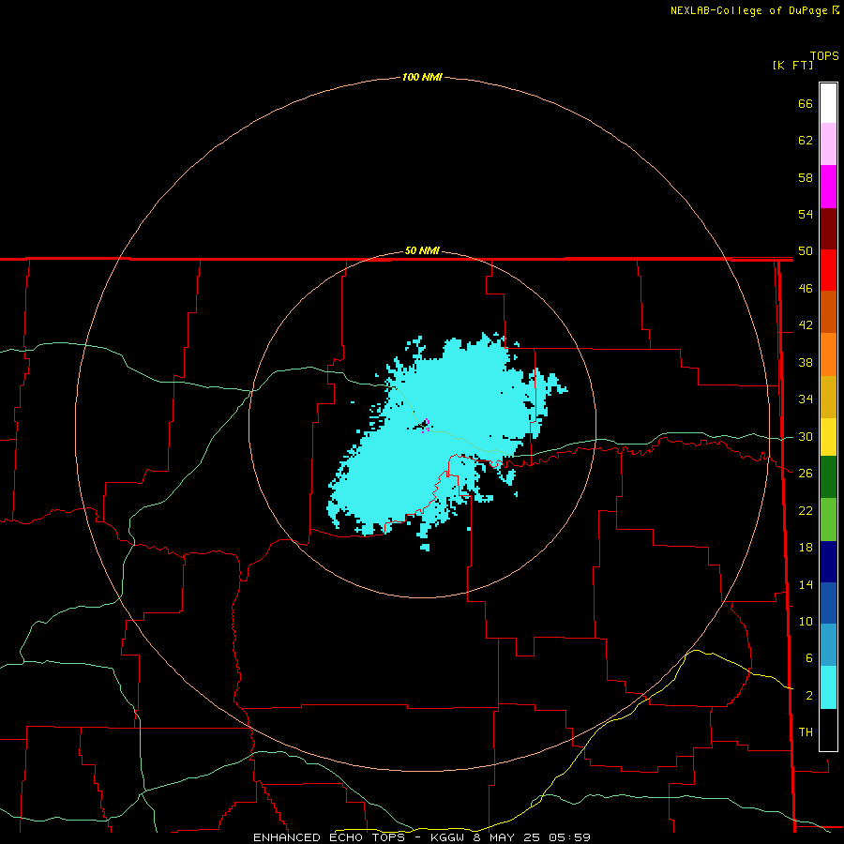The width and height of the screenshot is (844, 844).
Task: Click the "8 MAY 25" date text
Action: click(x=506, y=837)
